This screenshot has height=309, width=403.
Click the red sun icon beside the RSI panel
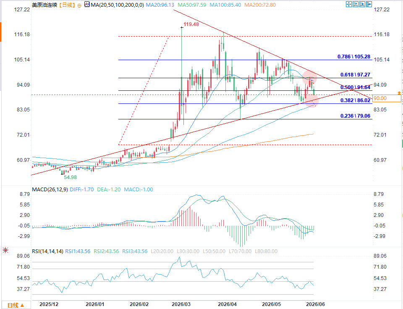point(5,250)
